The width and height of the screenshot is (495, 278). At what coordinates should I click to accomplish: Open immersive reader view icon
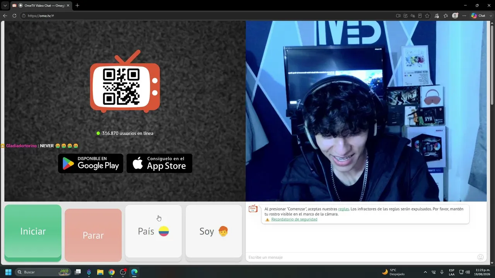coord(420,16)
